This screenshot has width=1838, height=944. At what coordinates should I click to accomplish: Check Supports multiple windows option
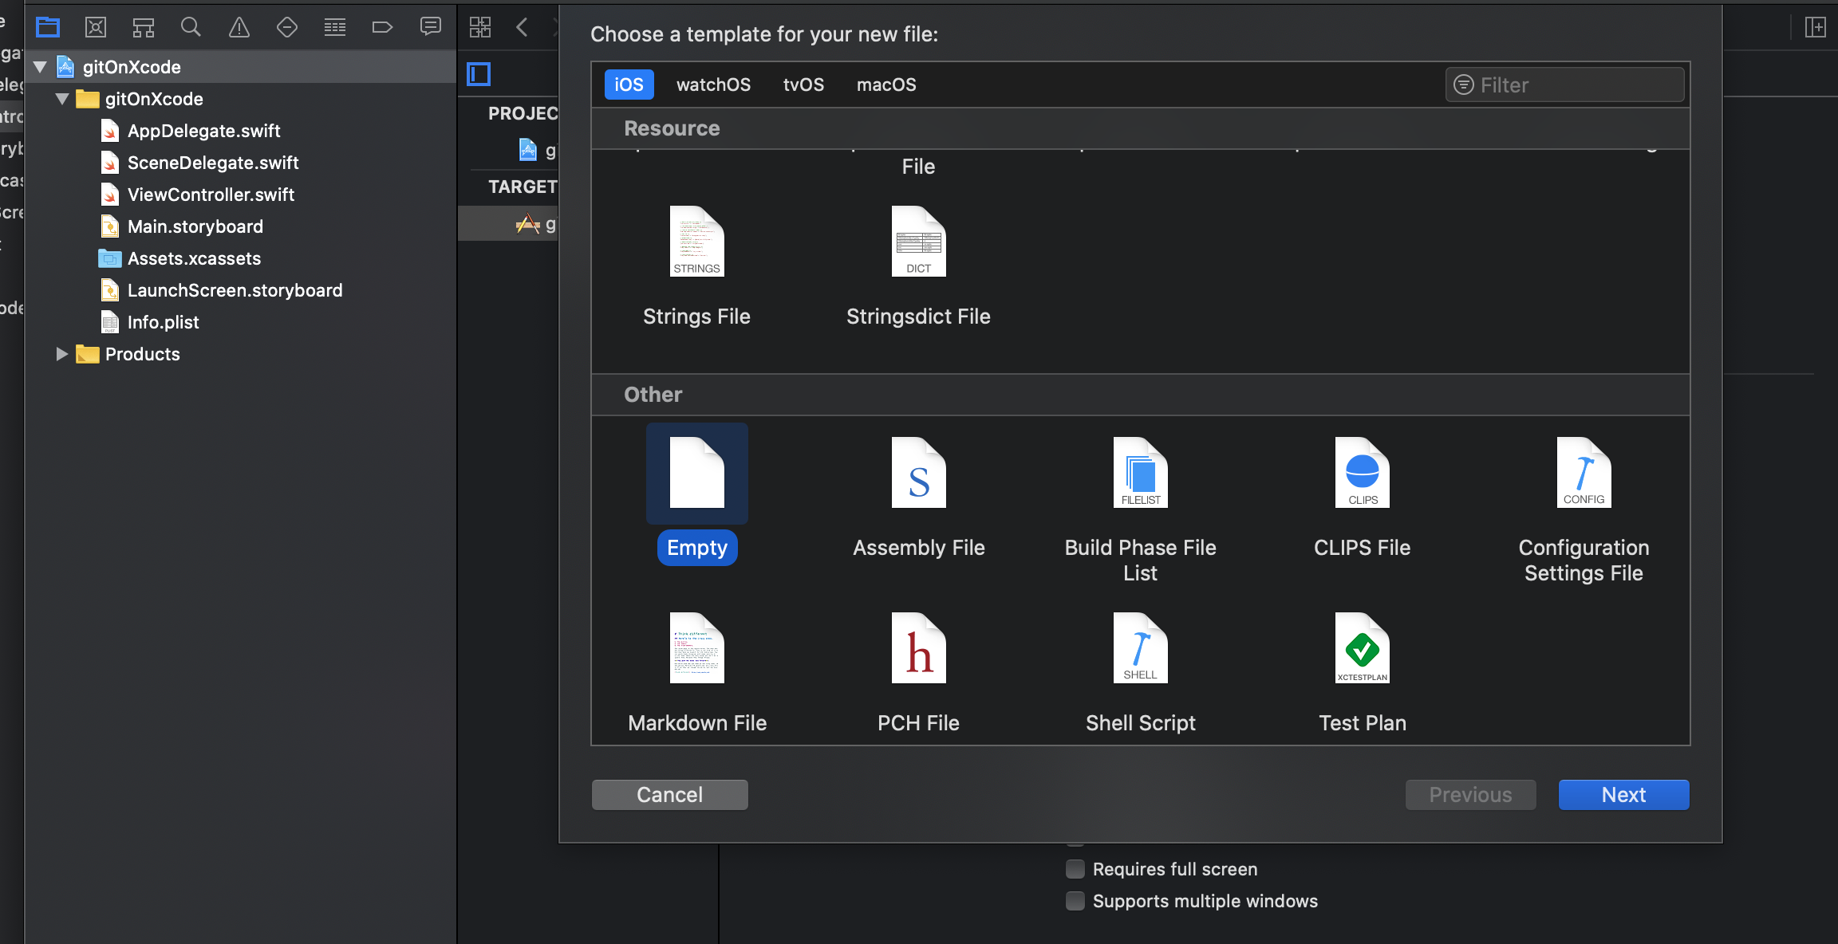point(1075,901)
